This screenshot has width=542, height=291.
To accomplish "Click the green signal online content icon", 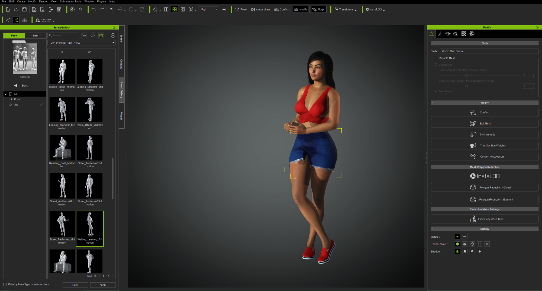I will click(x=101, y=36).
